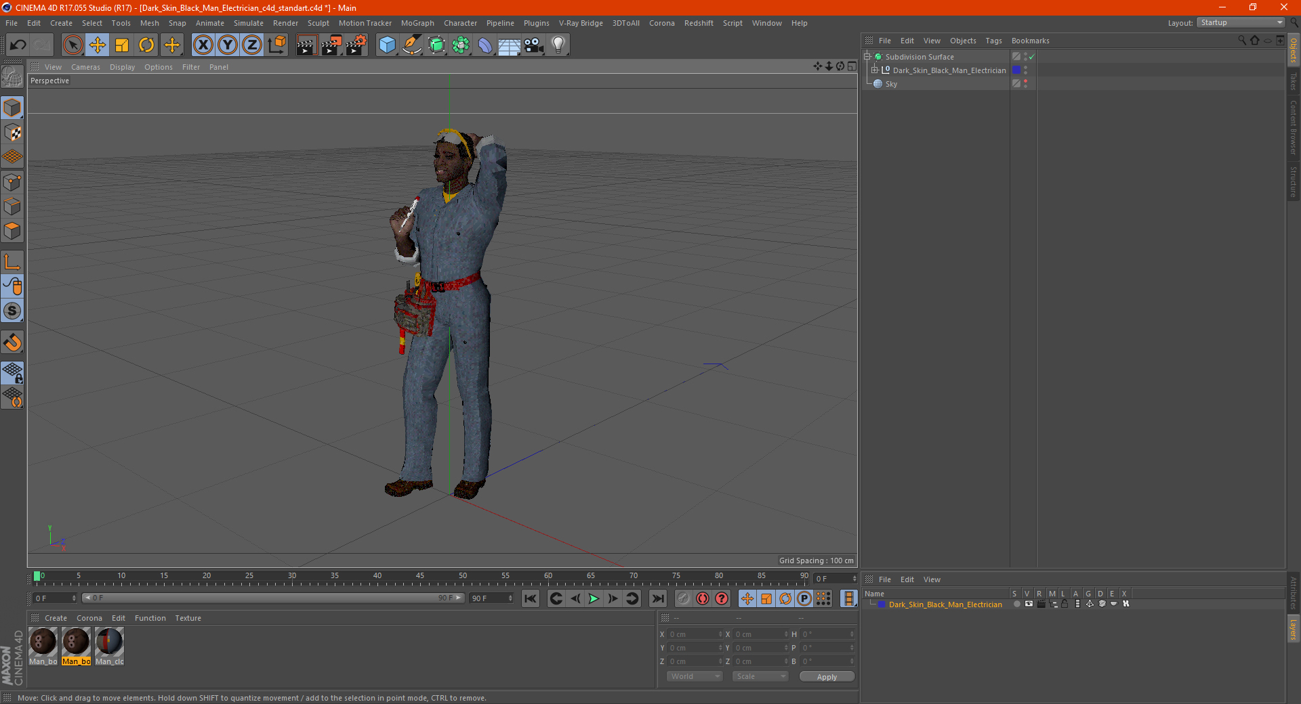
Task: Select Polygons mode icon
Action: click(12, 231)
